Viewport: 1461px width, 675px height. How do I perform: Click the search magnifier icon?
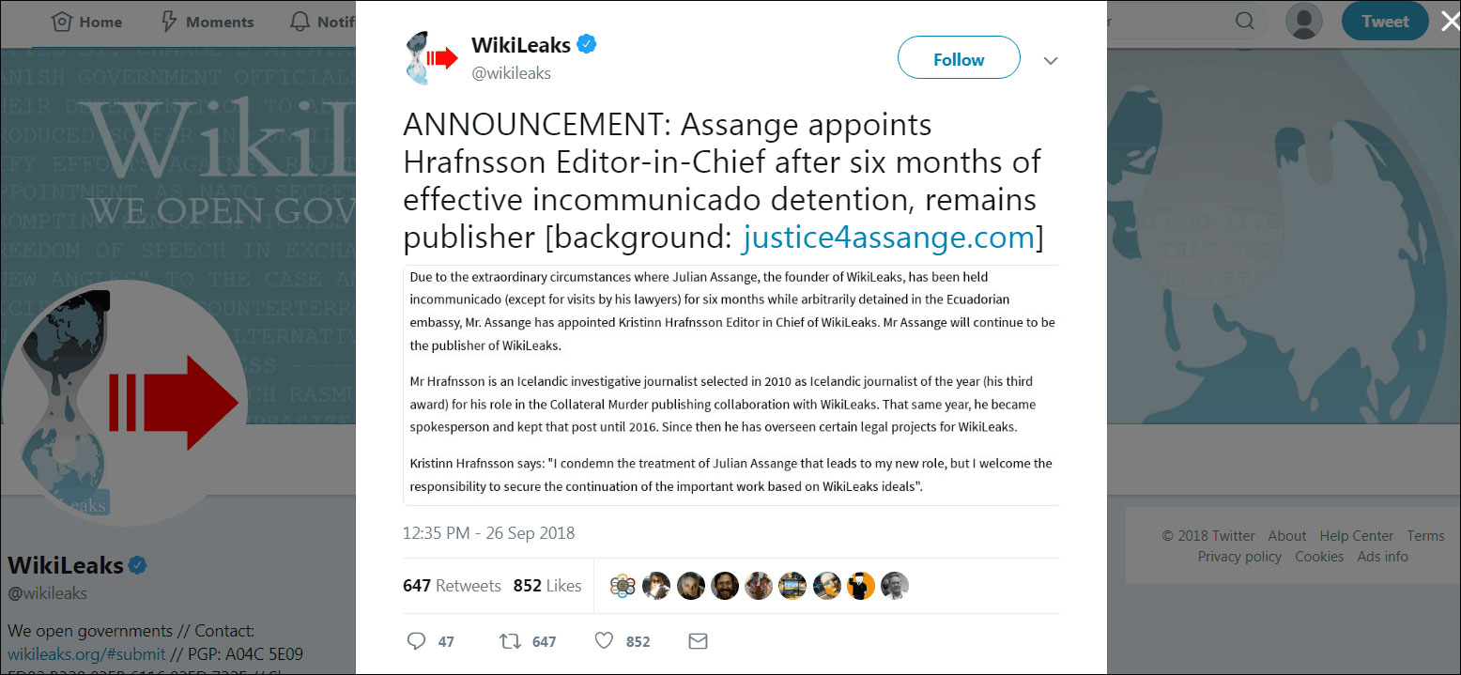(1243, 22)
